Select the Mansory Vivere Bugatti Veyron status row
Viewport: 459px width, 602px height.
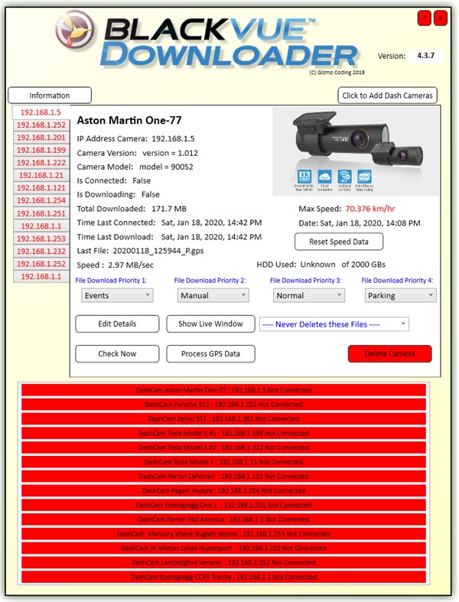click(223, 534)
